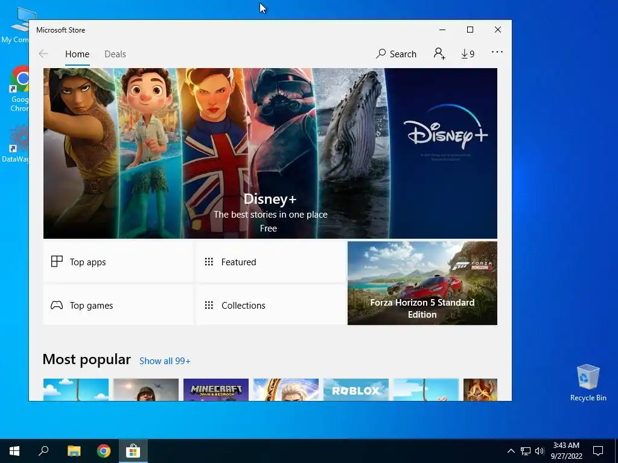
Task: Open the Roblox thumbnail
Action: coord(356,390)
